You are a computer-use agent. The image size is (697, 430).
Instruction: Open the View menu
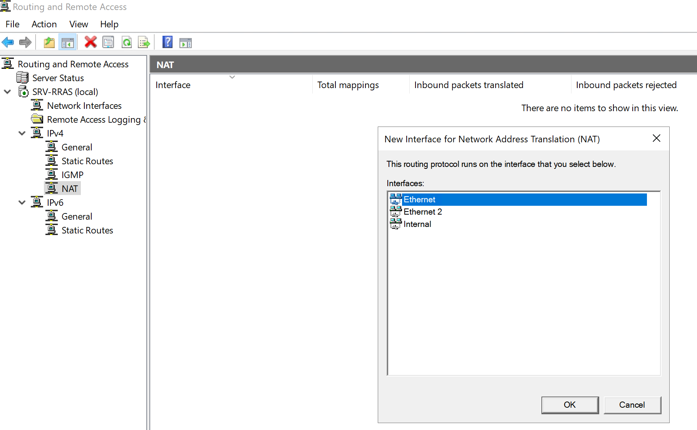pos(79,24)
